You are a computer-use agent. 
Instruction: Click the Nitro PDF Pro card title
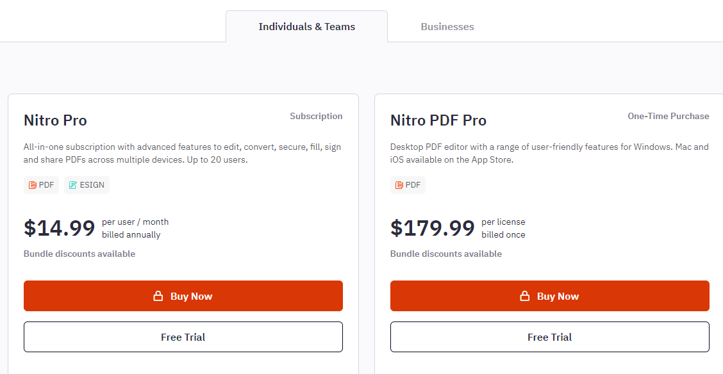(x=438, y=120)
